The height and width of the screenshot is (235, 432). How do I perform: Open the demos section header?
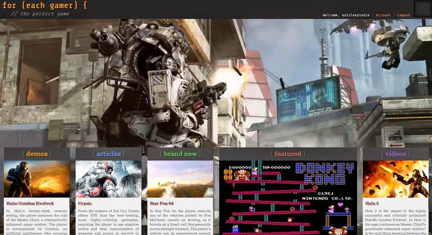click(x=37, y=154)
